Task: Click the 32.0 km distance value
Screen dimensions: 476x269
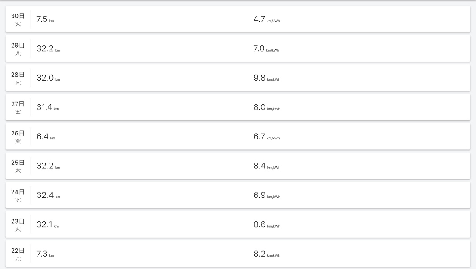Action: coord(48,78)
